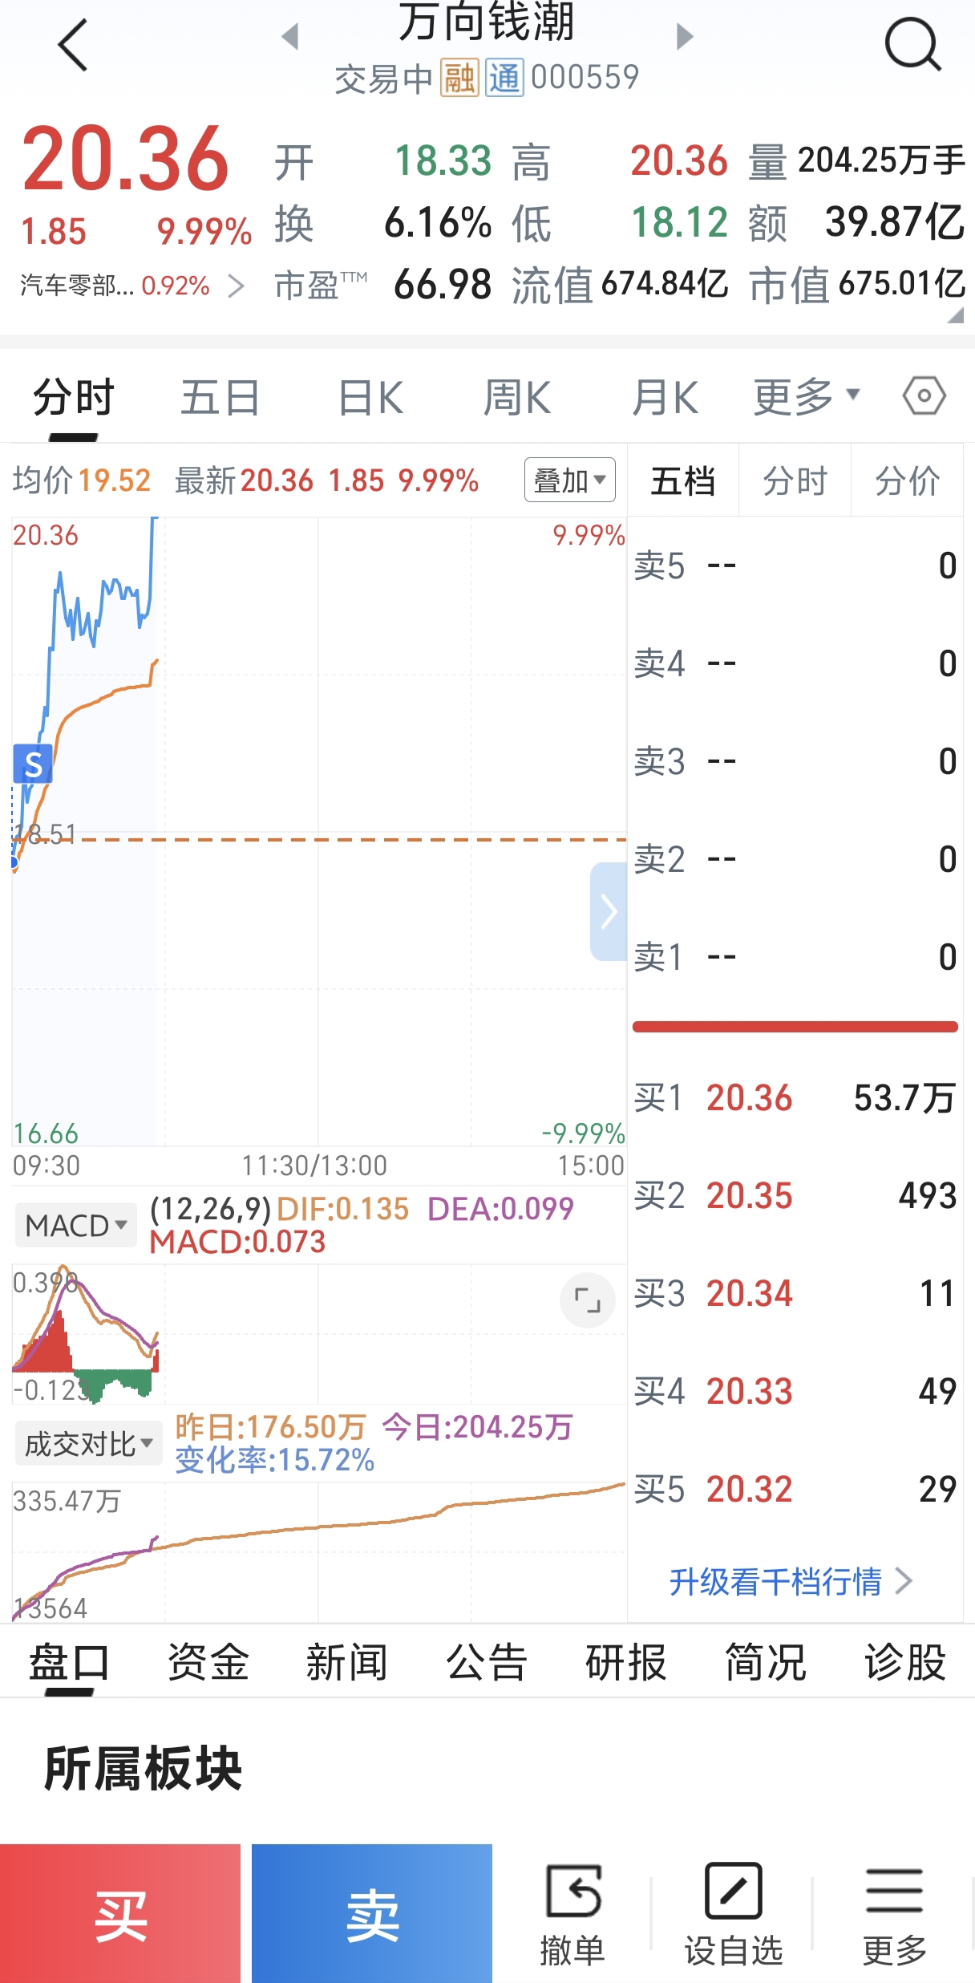Go to next stock with right triangle

(x=684, y=36)
